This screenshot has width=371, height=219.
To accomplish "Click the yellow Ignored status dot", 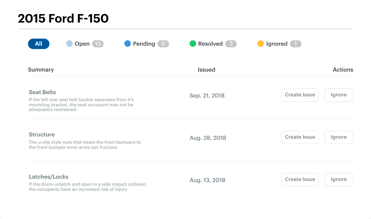I will coord(261,44).
